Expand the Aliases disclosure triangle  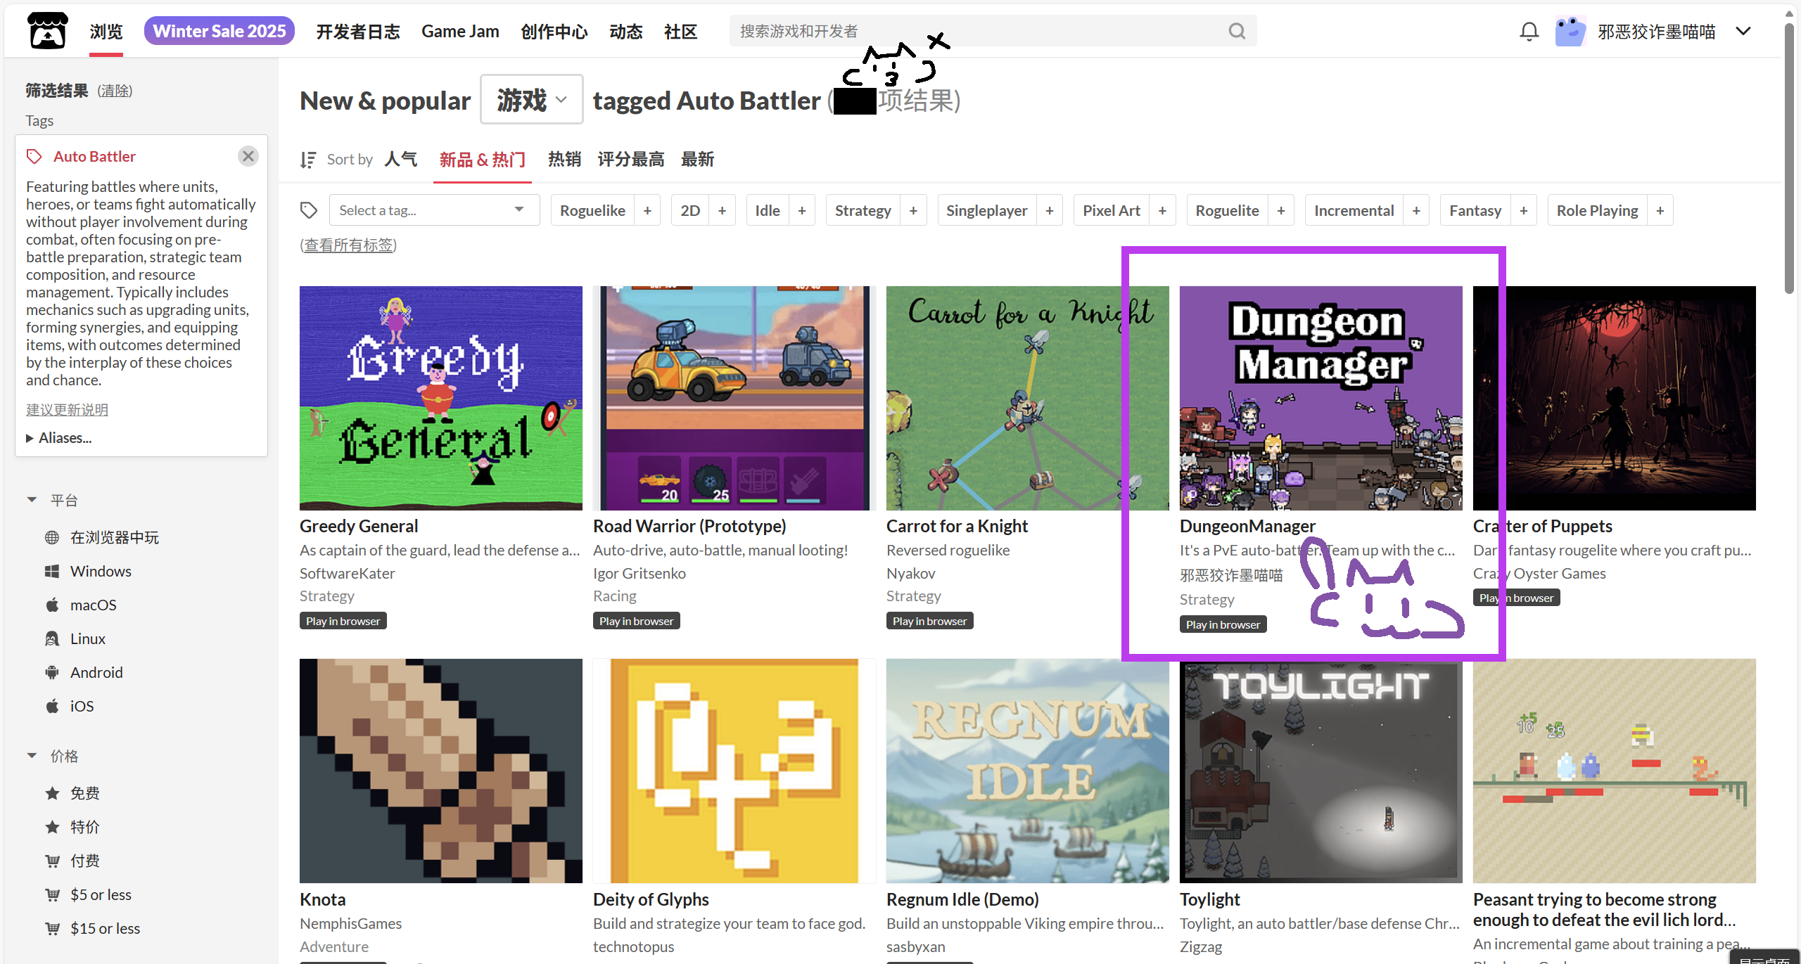click(x=30, y=438)
